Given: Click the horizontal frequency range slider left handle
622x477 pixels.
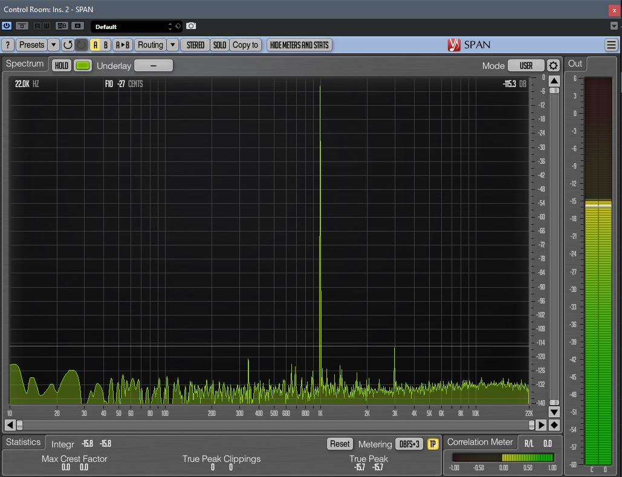Looking at the screenshot, I should (19, 425).
